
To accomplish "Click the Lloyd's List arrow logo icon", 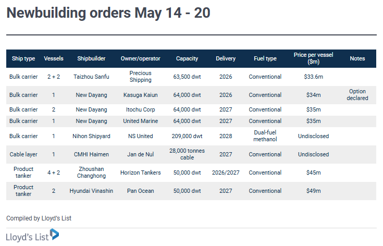I will [x=55, y=235].
